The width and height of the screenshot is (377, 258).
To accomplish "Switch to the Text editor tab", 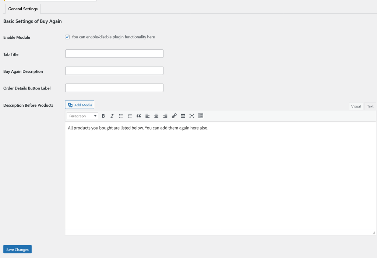I will click(x=370, y=106).
